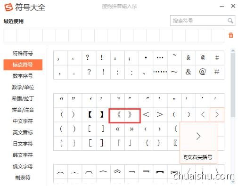Insert the large greater-than sign >

click(160, 115)
